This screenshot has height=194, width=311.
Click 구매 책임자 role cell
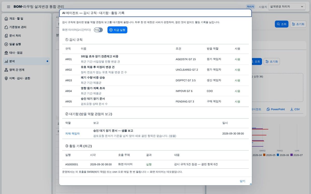click(214, 101)
